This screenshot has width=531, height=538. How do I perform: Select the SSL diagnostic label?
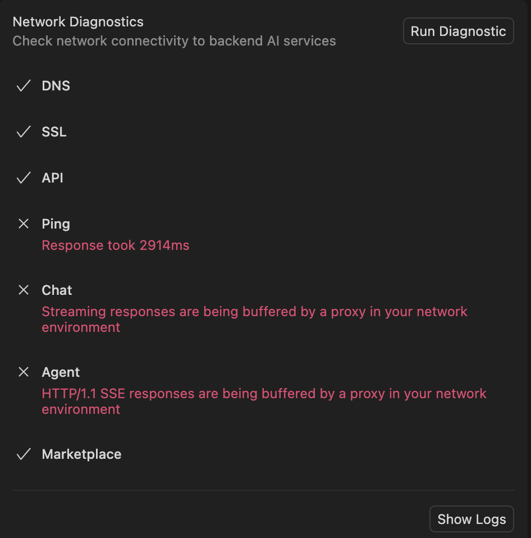54,132
